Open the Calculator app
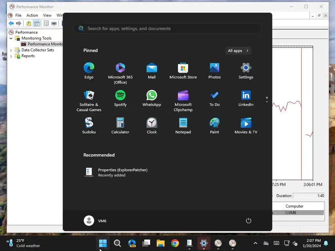Viewport: 335px width, 251px height. click(x=120, y=126)
